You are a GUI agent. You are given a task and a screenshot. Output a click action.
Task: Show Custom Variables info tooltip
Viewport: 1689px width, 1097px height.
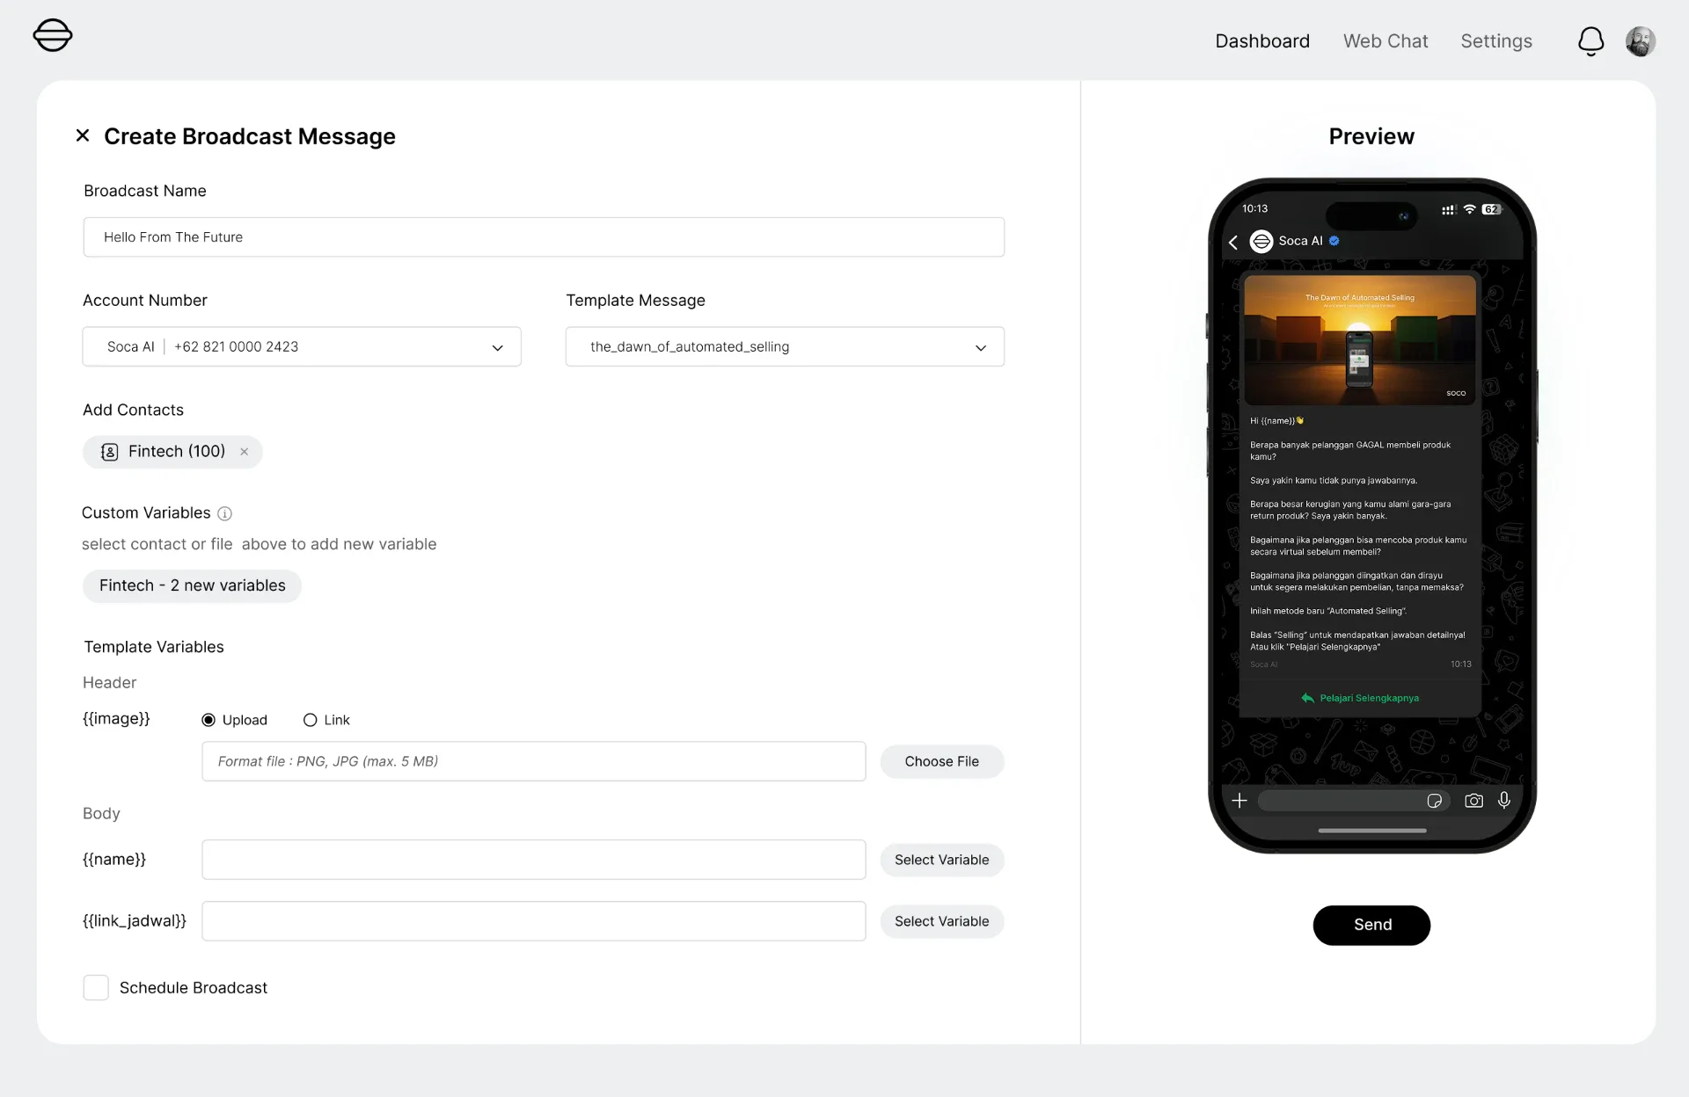click(225, 513)
